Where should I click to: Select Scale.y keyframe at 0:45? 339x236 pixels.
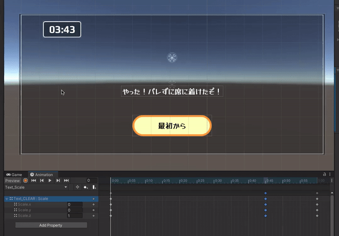pos(265,210)
